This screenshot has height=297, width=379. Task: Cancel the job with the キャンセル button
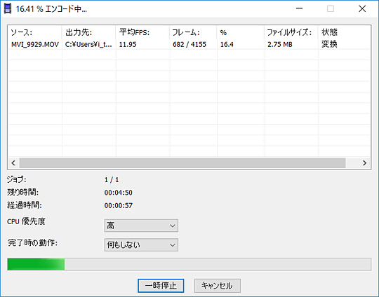click(x=218, y=286)
